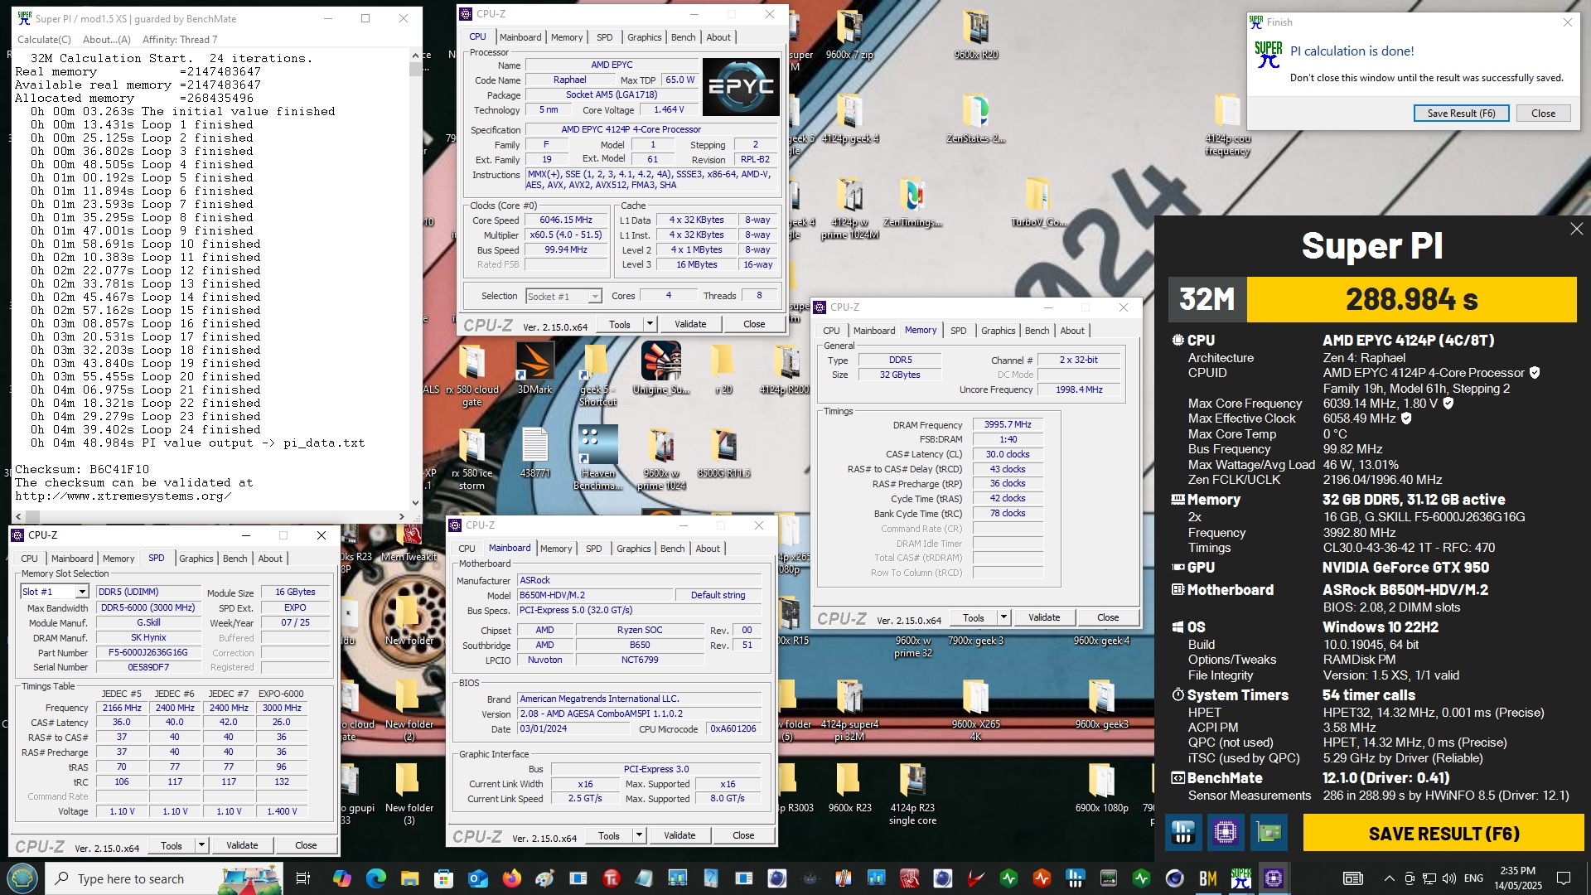The width and height of the screenshot is (1591, 895).
Task: Open Calculate(C) menu in Super PI
Action: [44, 39]
